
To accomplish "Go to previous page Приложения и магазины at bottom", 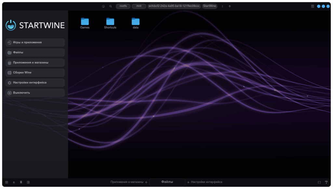I will point(127,182).
